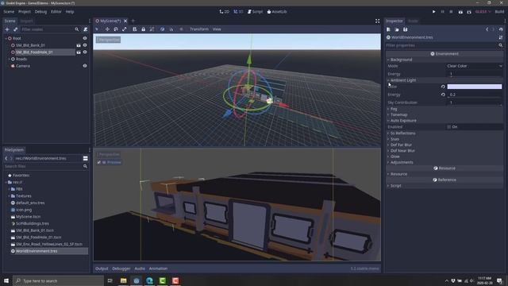Open the Node dock tab
Screen dimensions: 508x286
point(413,21)
